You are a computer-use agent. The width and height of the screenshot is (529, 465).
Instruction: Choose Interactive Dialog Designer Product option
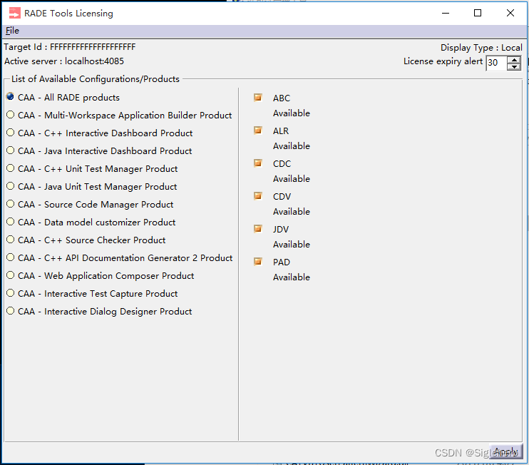coord(10,311)
